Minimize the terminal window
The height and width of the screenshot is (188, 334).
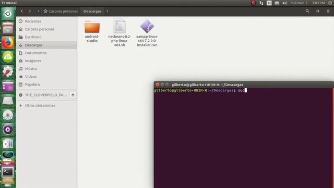tap(162, 85)
